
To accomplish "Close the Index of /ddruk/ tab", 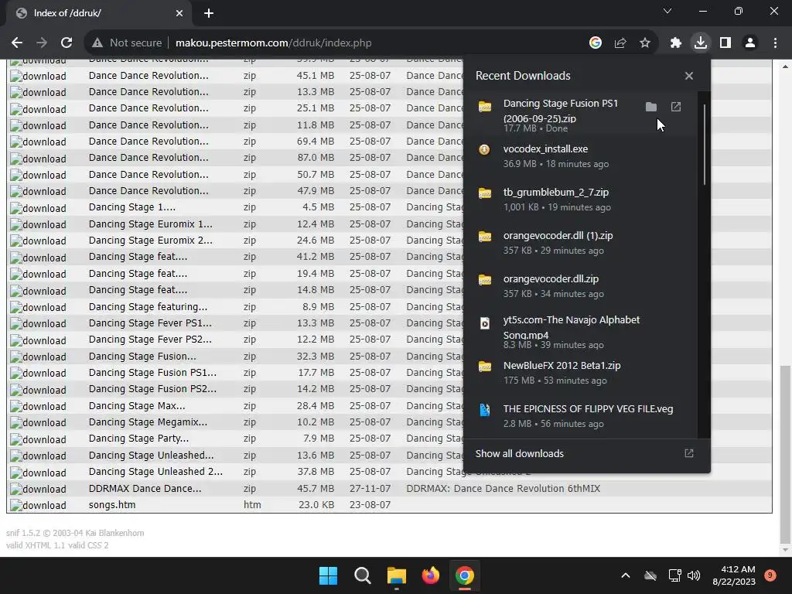I will pyautogui.click(x=179, y=13).
